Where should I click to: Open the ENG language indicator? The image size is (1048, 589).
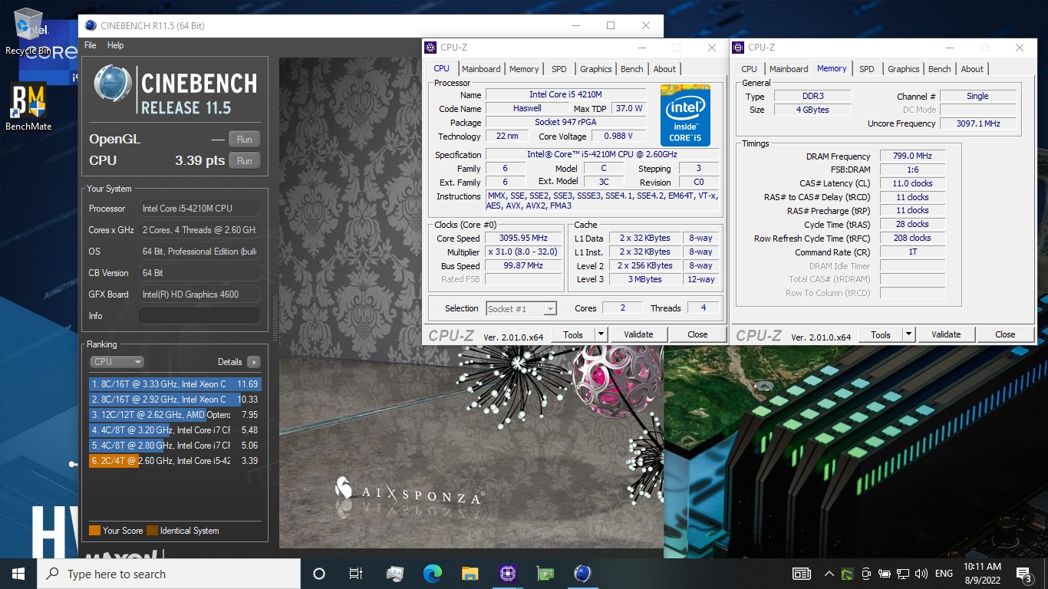pyautogui.click(x=944, y=574)
